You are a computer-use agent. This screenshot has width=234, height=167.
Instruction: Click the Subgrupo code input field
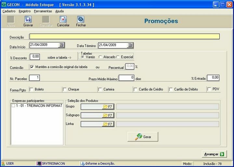pyautogui.click(x=91, y=115)
